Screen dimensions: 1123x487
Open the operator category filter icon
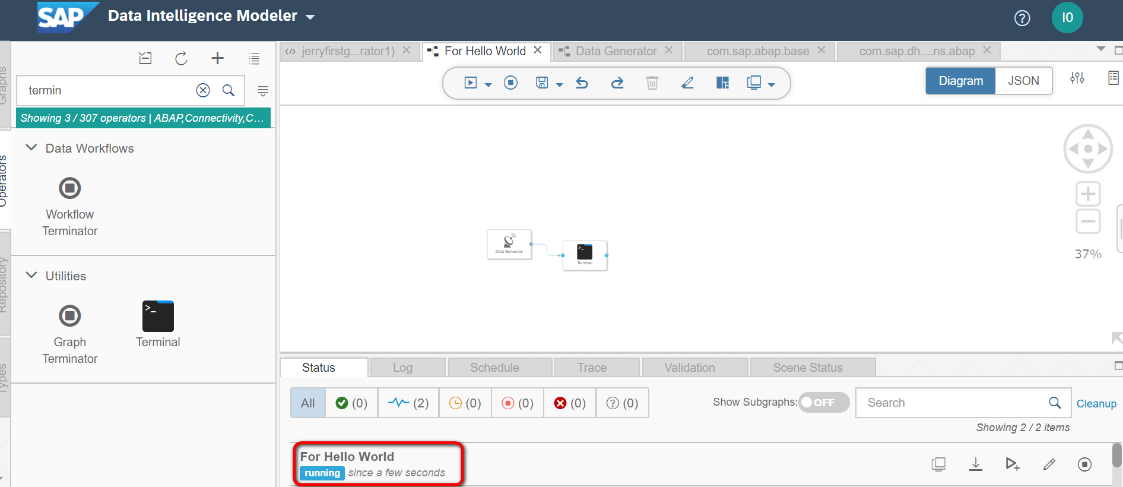263,91
